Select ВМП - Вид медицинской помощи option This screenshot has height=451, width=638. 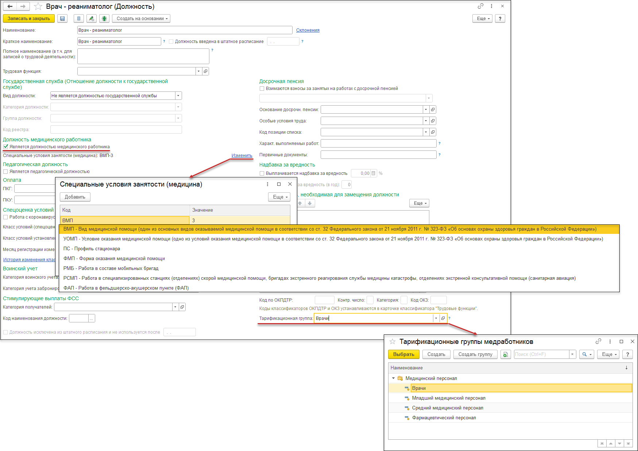[339, 229]
